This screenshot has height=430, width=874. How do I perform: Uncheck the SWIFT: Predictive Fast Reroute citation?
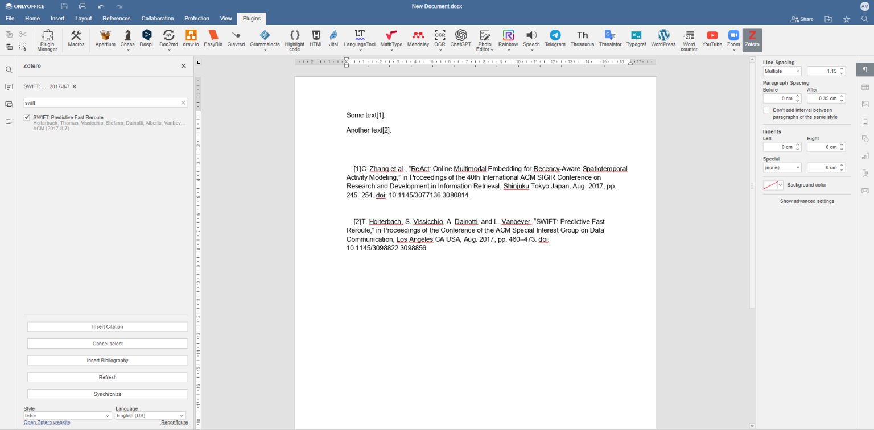pyautogui.click(x=26, y=117)
